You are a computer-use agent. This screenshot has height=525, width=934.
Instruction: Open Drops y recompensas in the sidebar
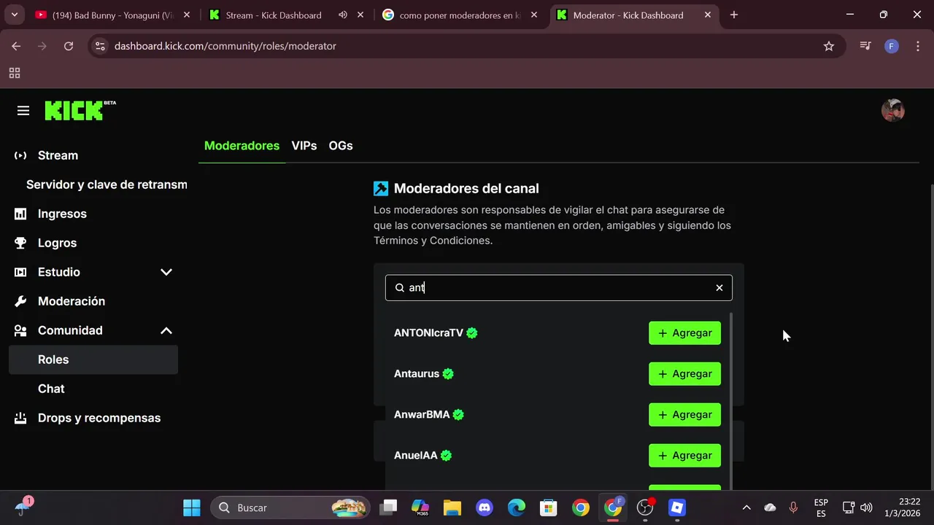tap(93, 418)
